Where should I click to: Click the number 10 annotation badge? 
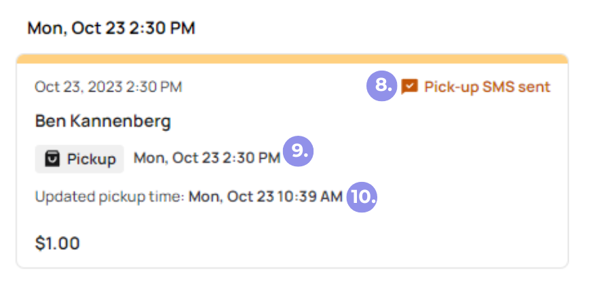362,197
